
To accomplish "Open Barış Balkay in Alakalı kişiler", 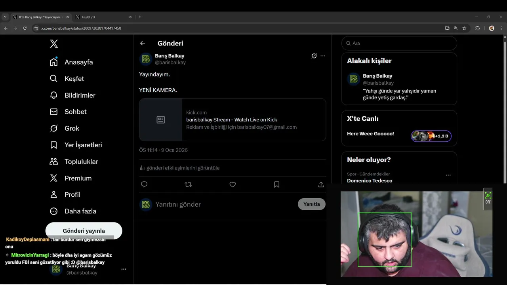I will 377,76.
